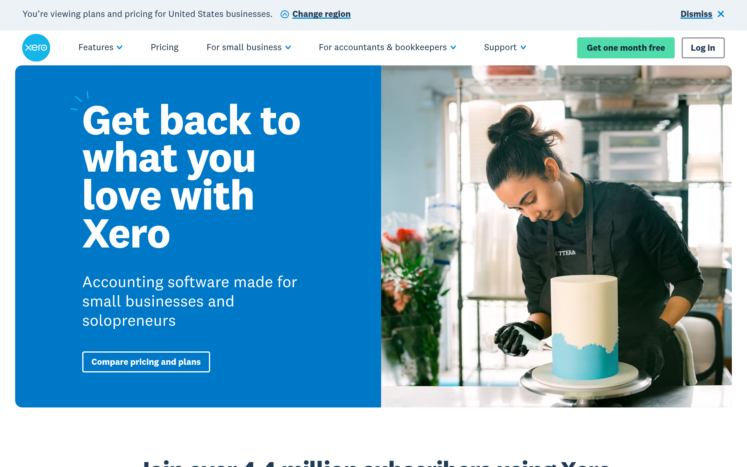747x467 pixels.
Task: Expand For accountants & bookkeepers menu
Action: 388,47
